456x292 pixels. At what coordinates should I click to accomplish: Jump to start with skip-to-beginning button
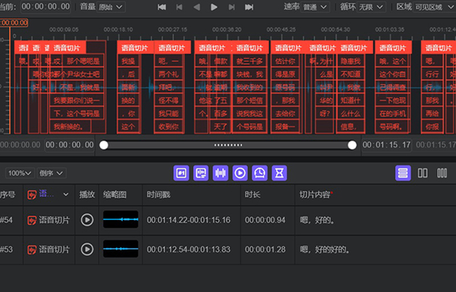click(162, 7)
